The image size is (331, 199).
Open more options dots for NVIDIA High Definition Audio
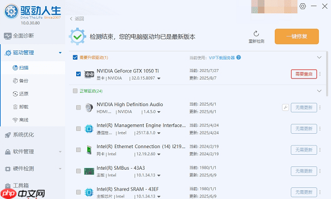coord(320,108)
